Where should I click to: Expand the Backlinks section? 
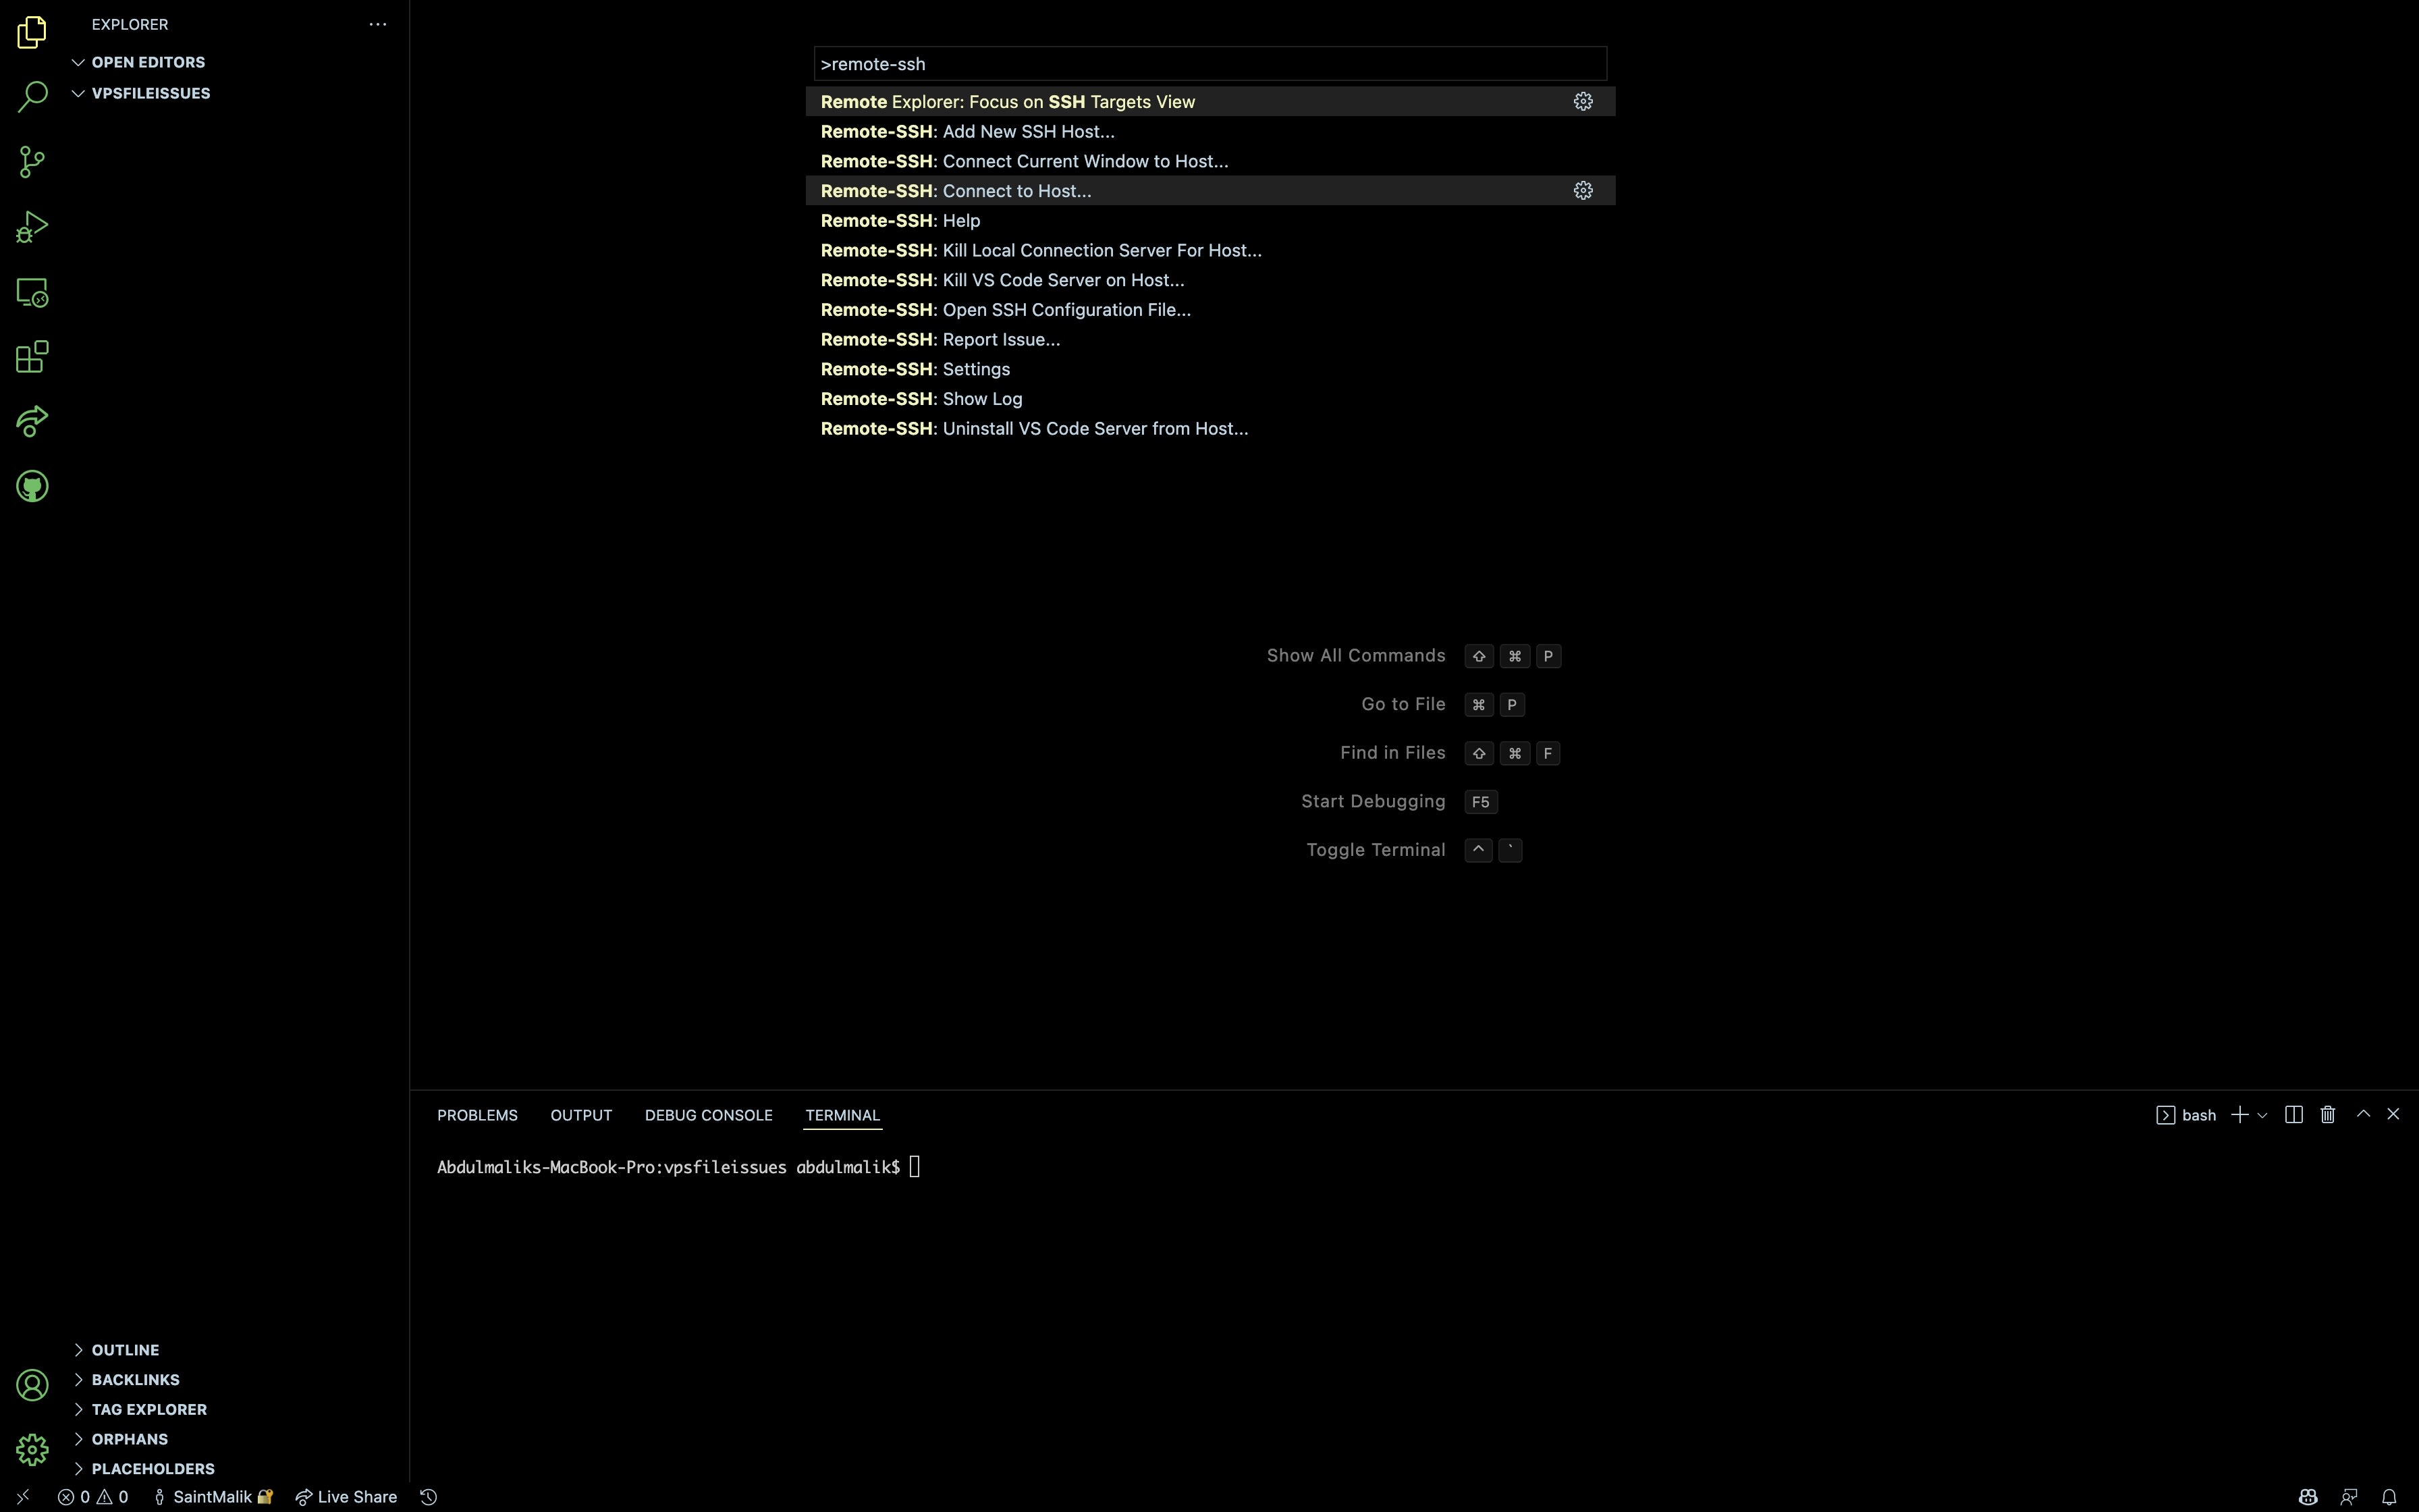(x=240, y=1380)
